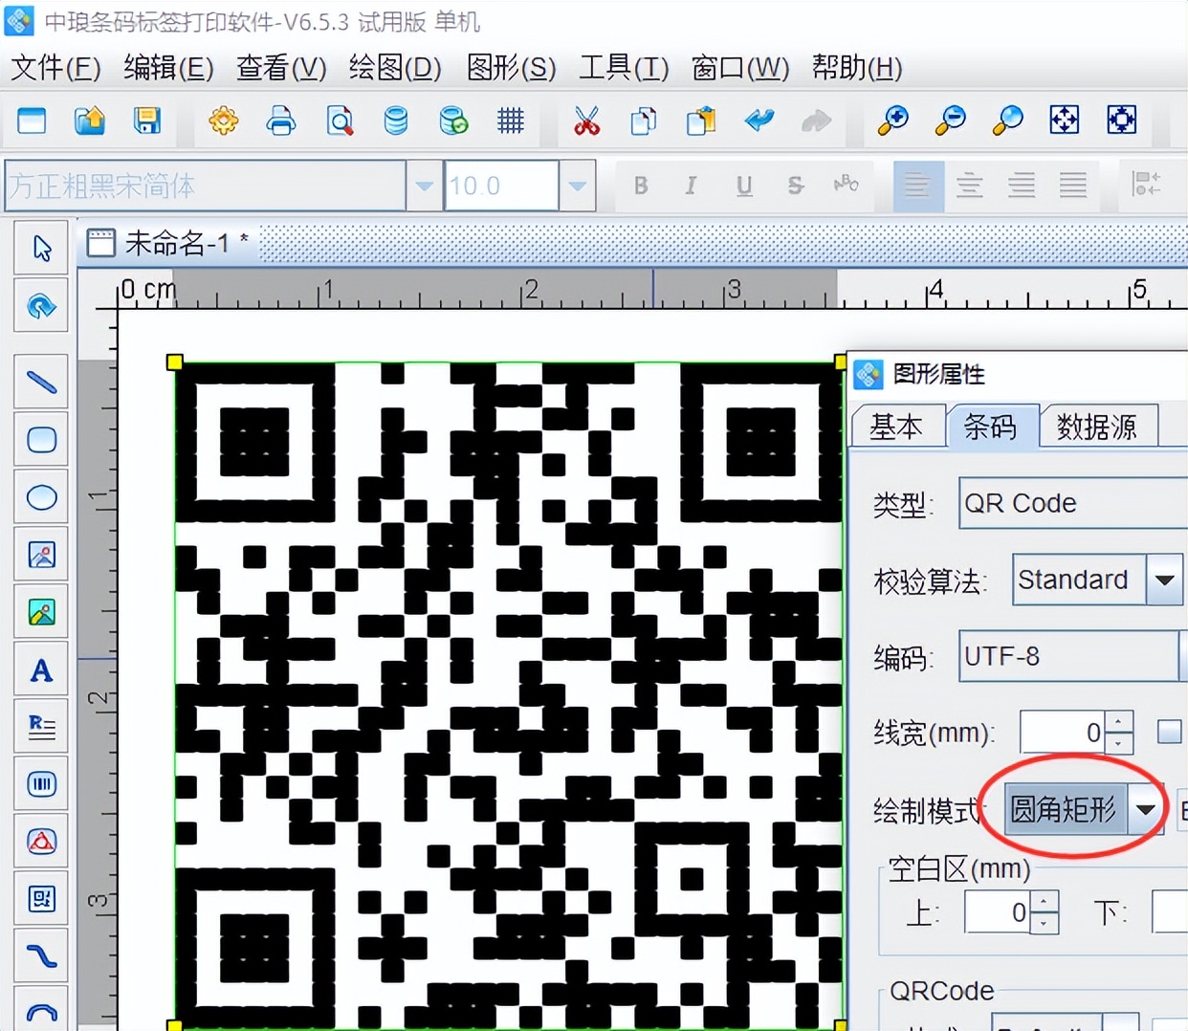Open the 帮助(H) menu
The height and width of the screenshot is (1031, 1188).
tap(857, 68)
